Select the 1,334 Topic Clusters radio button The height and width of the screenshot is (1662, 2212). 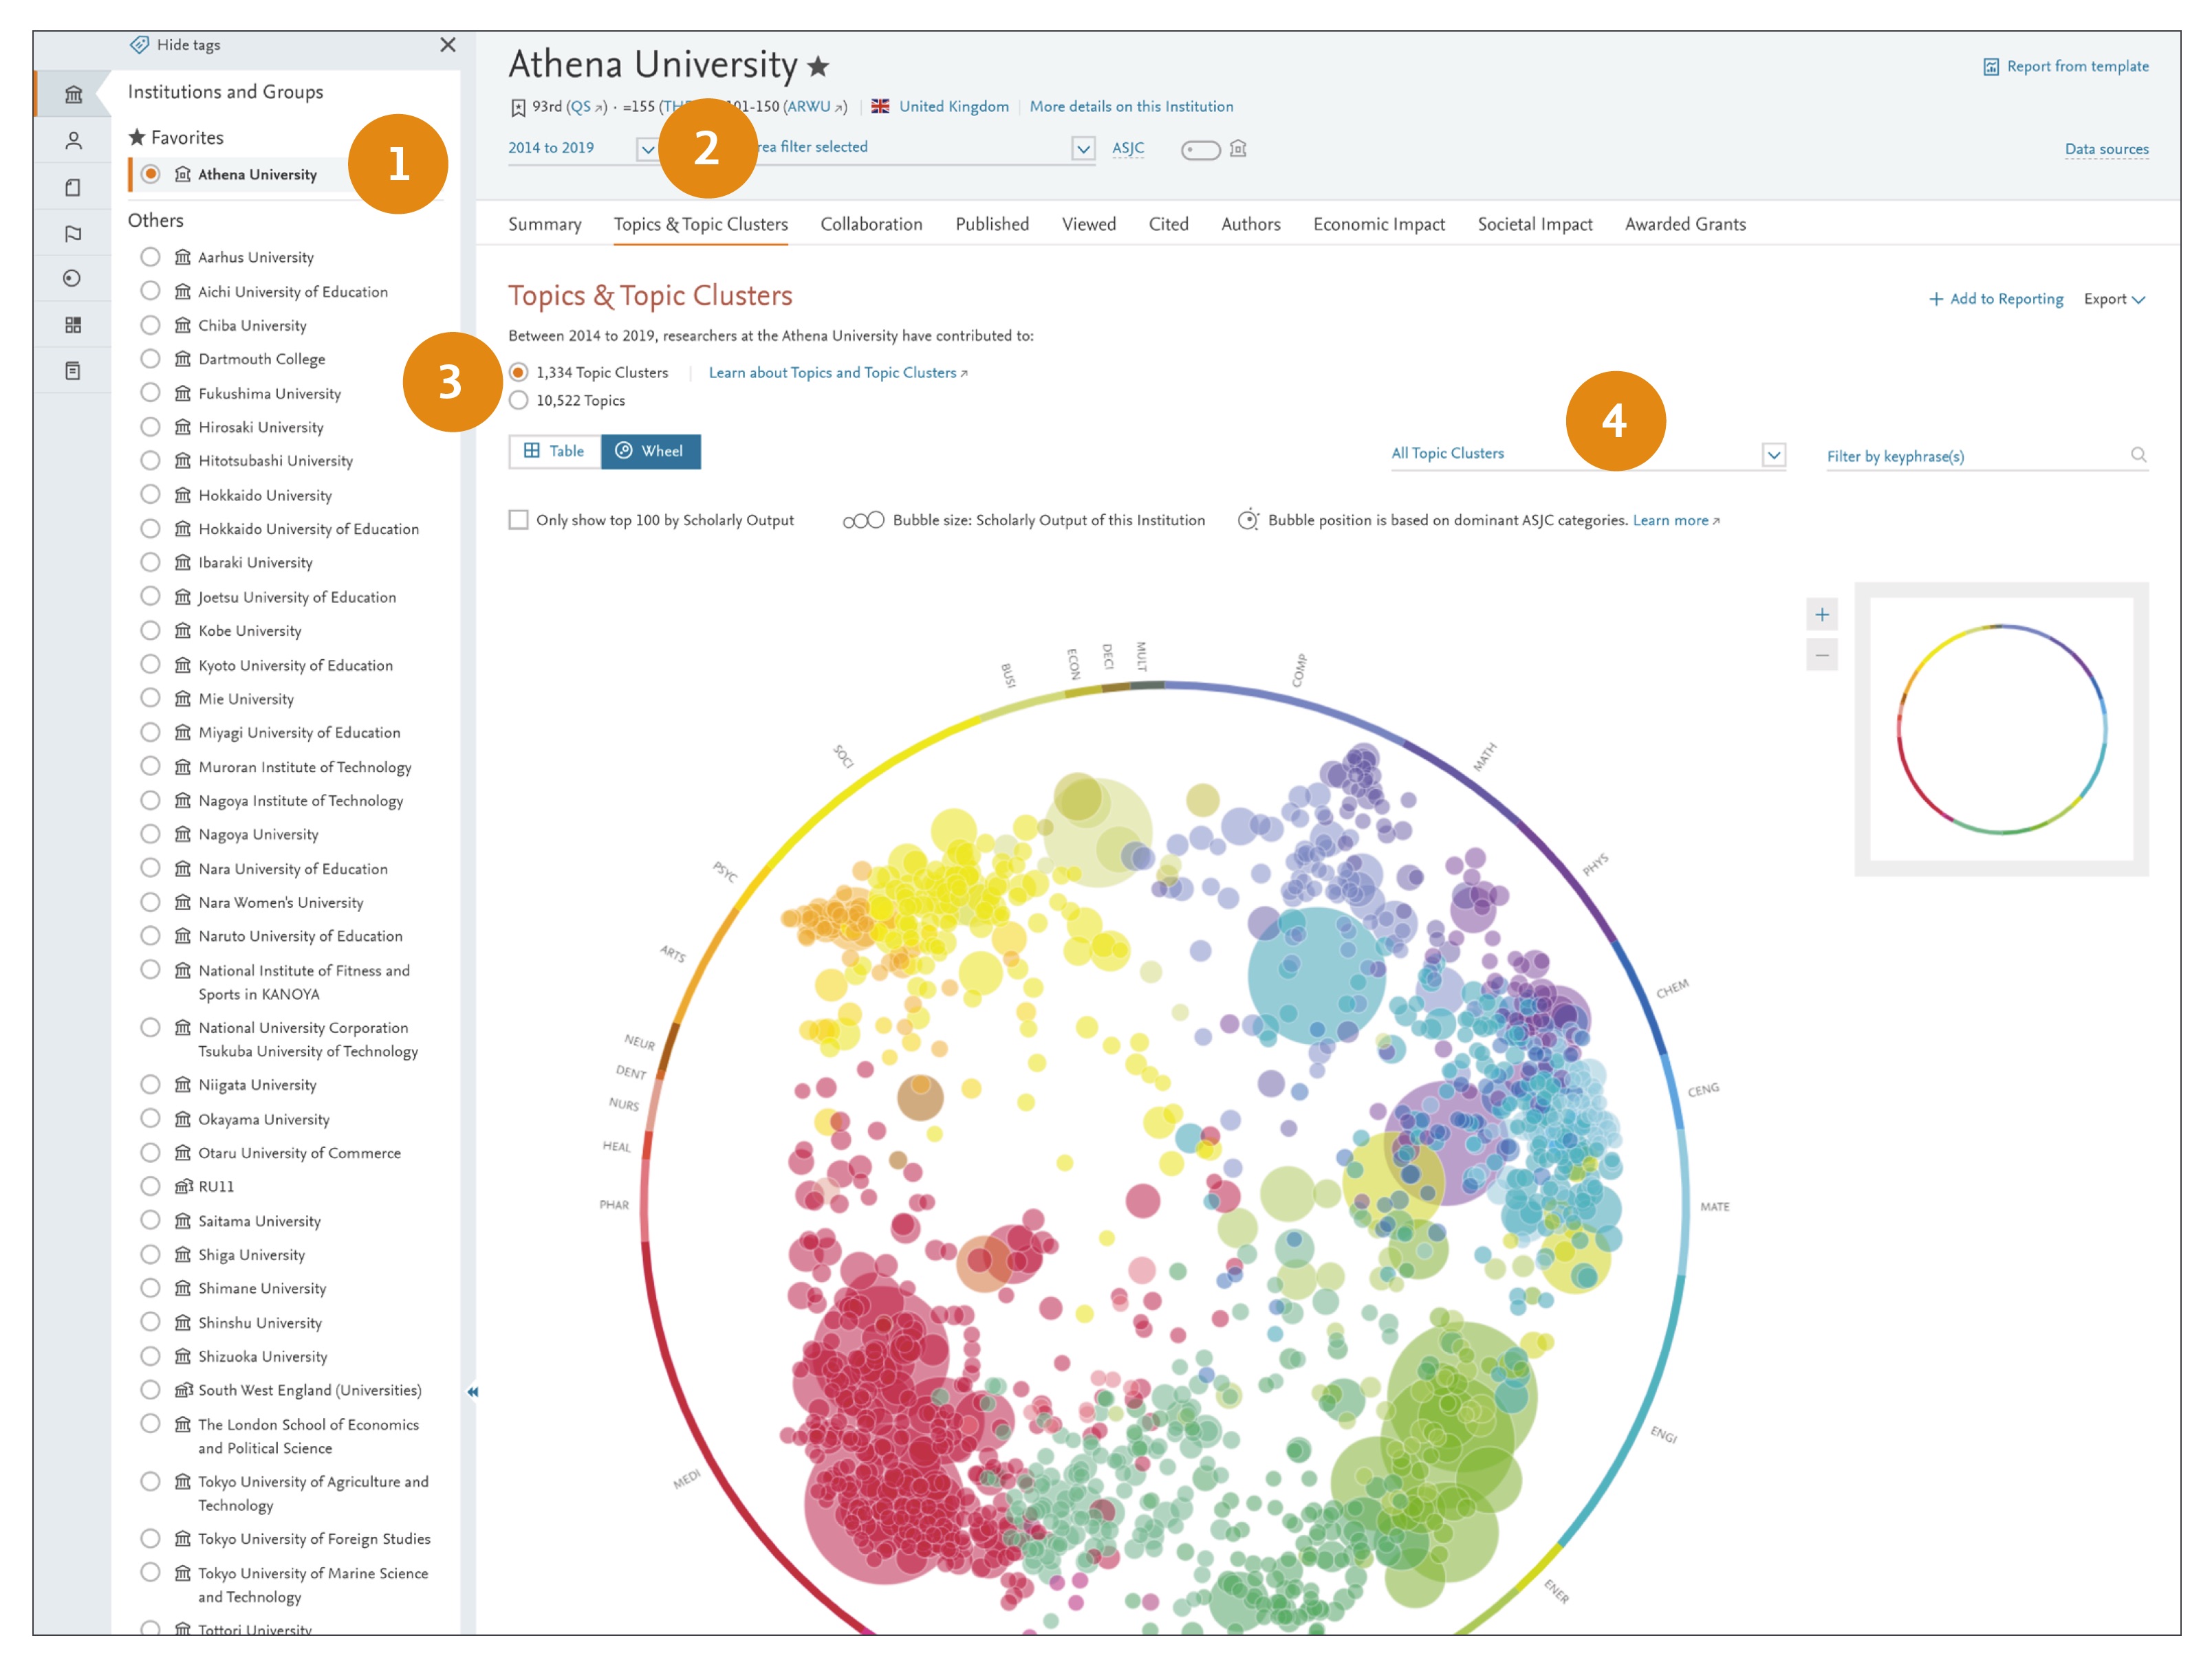tap(518, 373)
